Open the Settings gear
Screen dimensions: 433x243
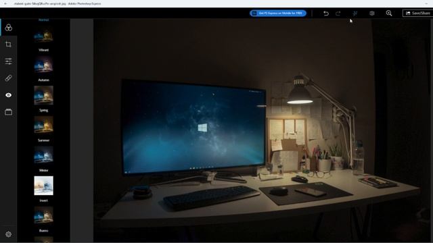pyautogui.click(x=9, y=234)
